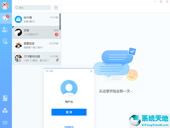This screenshot has width=170, height=128.
Task: Open the three-circles apps icon in sidebar
Action: (x=5, y=111)
